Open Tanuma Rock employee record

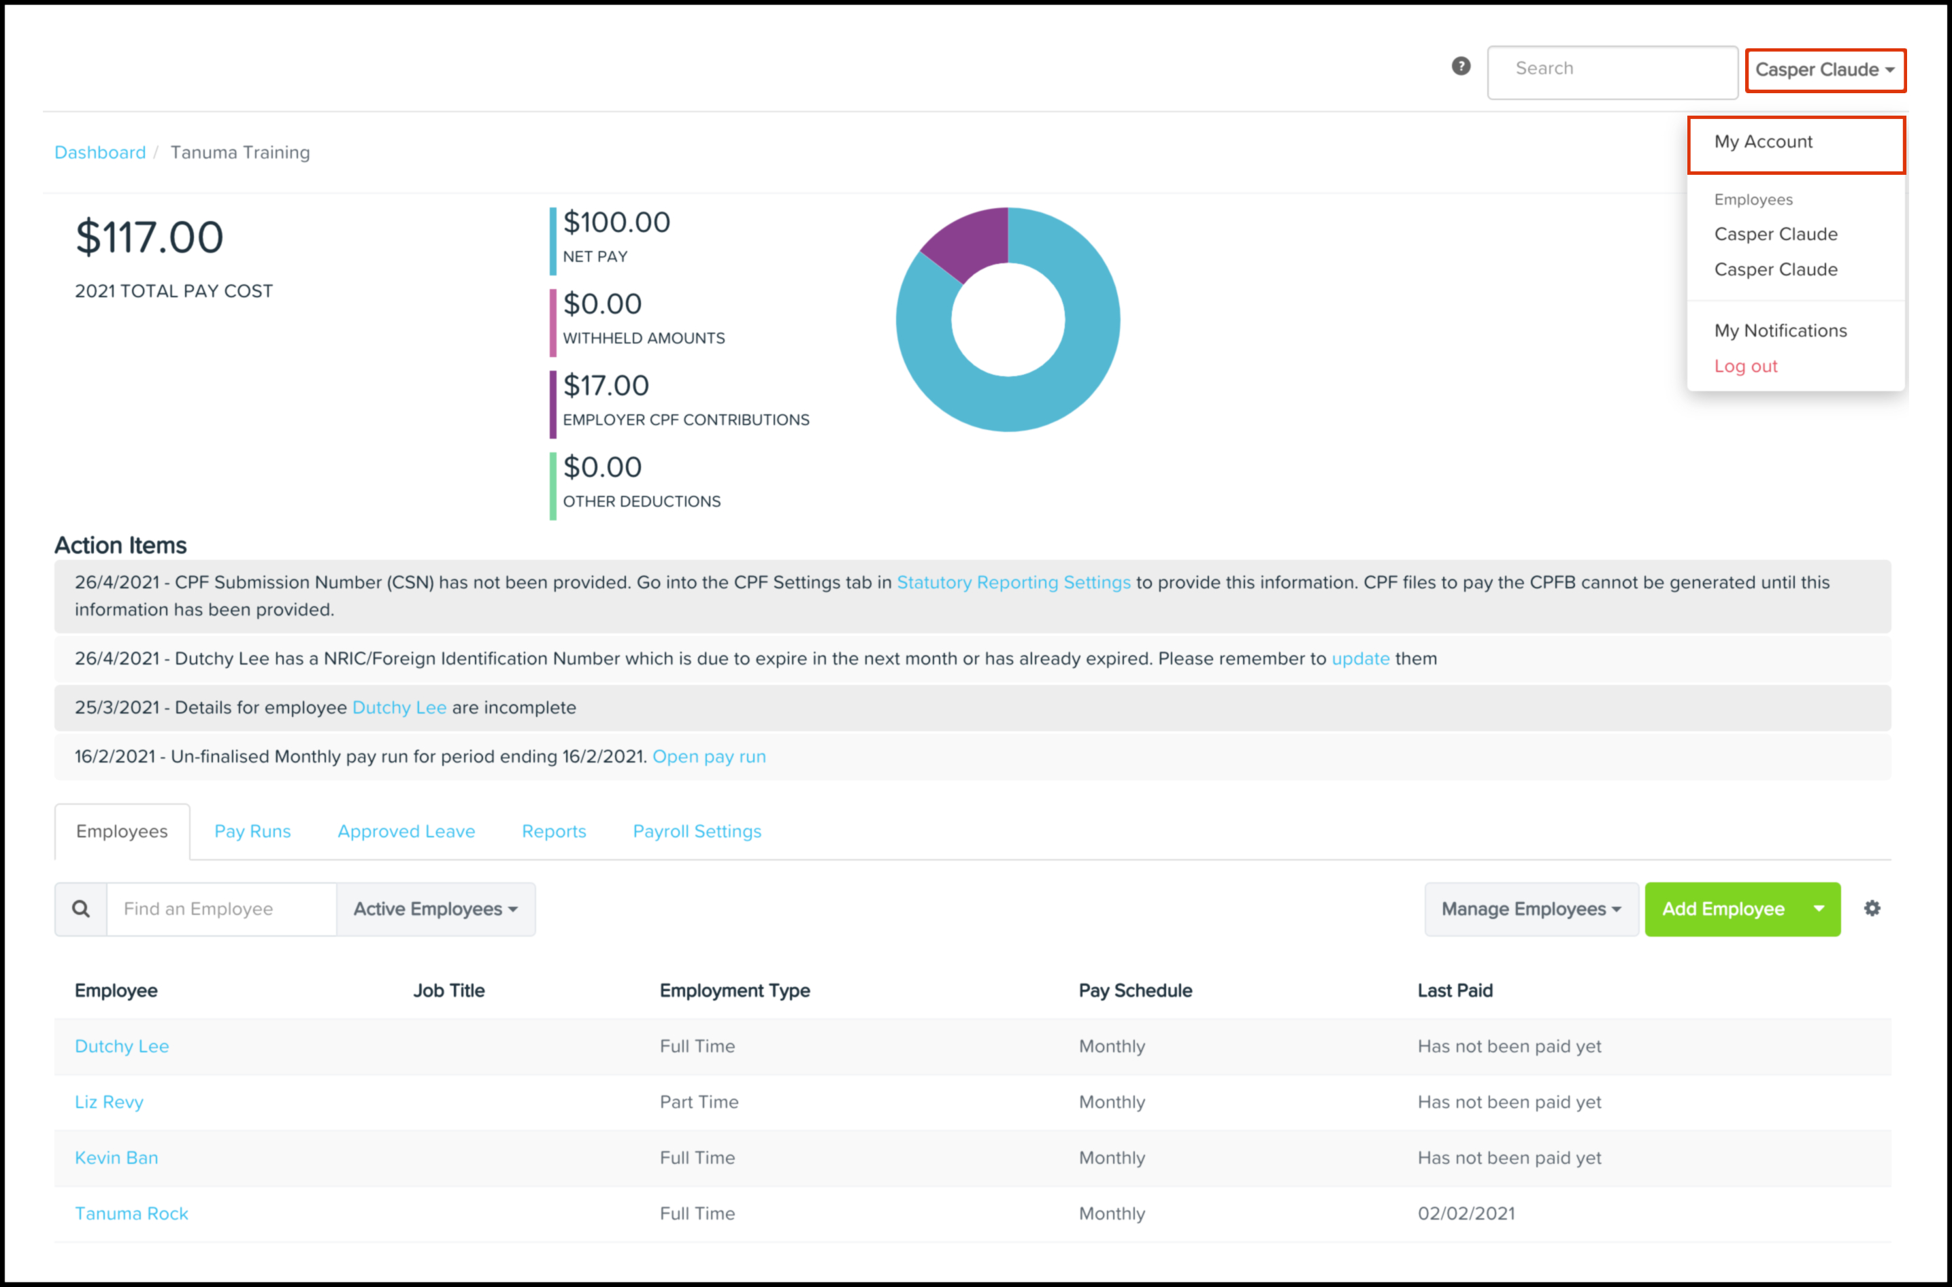(x=131, y=1213)
